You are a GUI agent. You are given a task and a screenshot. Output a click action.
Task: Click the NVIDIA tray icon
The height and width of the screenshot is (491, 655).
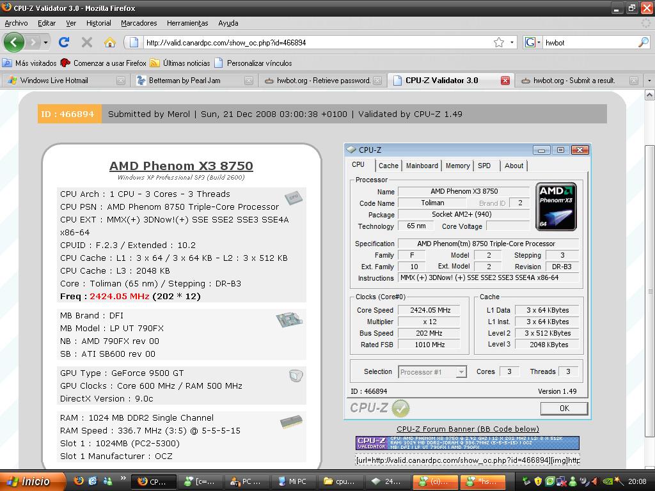[x=608, y=481]
